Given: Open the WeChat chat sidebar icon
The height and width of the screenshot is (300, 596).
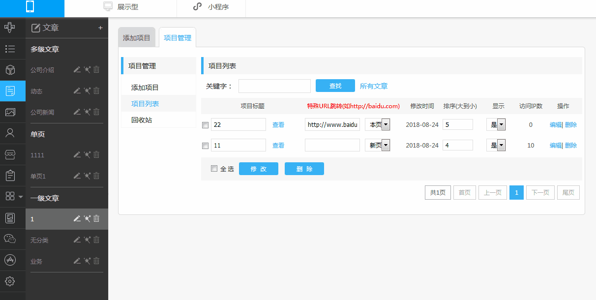Looking at the screenshot, I should pos(10,239).
